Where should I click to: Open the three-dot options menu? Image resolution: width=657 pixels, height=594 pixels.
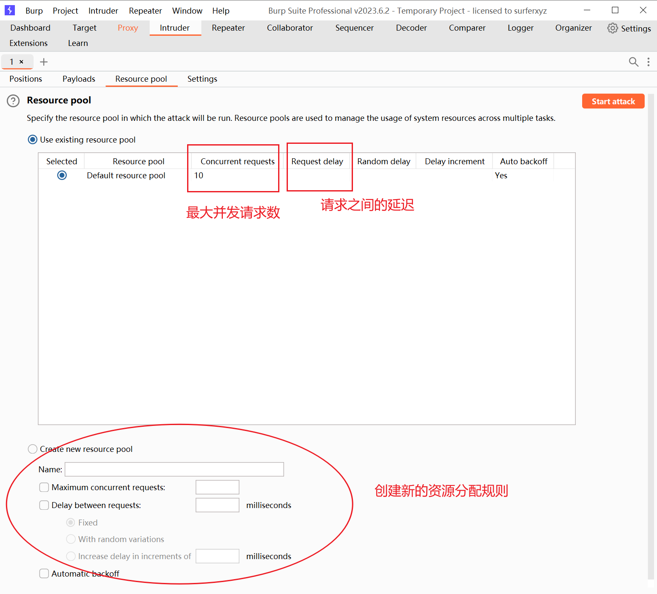pyautogui.click(x=648, y=62)
